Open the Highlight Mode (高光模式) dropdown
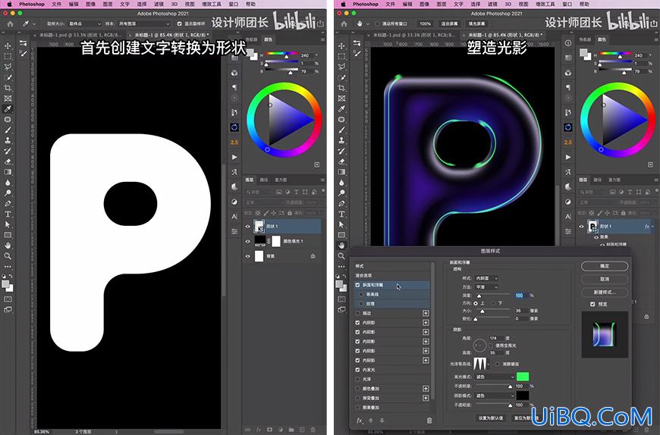The image size is (660, 435). (495, 377)
